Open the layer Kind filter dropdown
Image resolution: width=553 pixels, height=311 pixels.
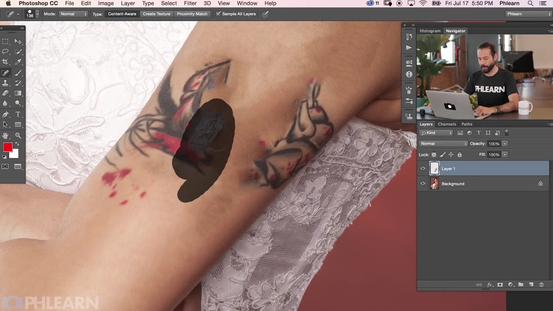436,133
